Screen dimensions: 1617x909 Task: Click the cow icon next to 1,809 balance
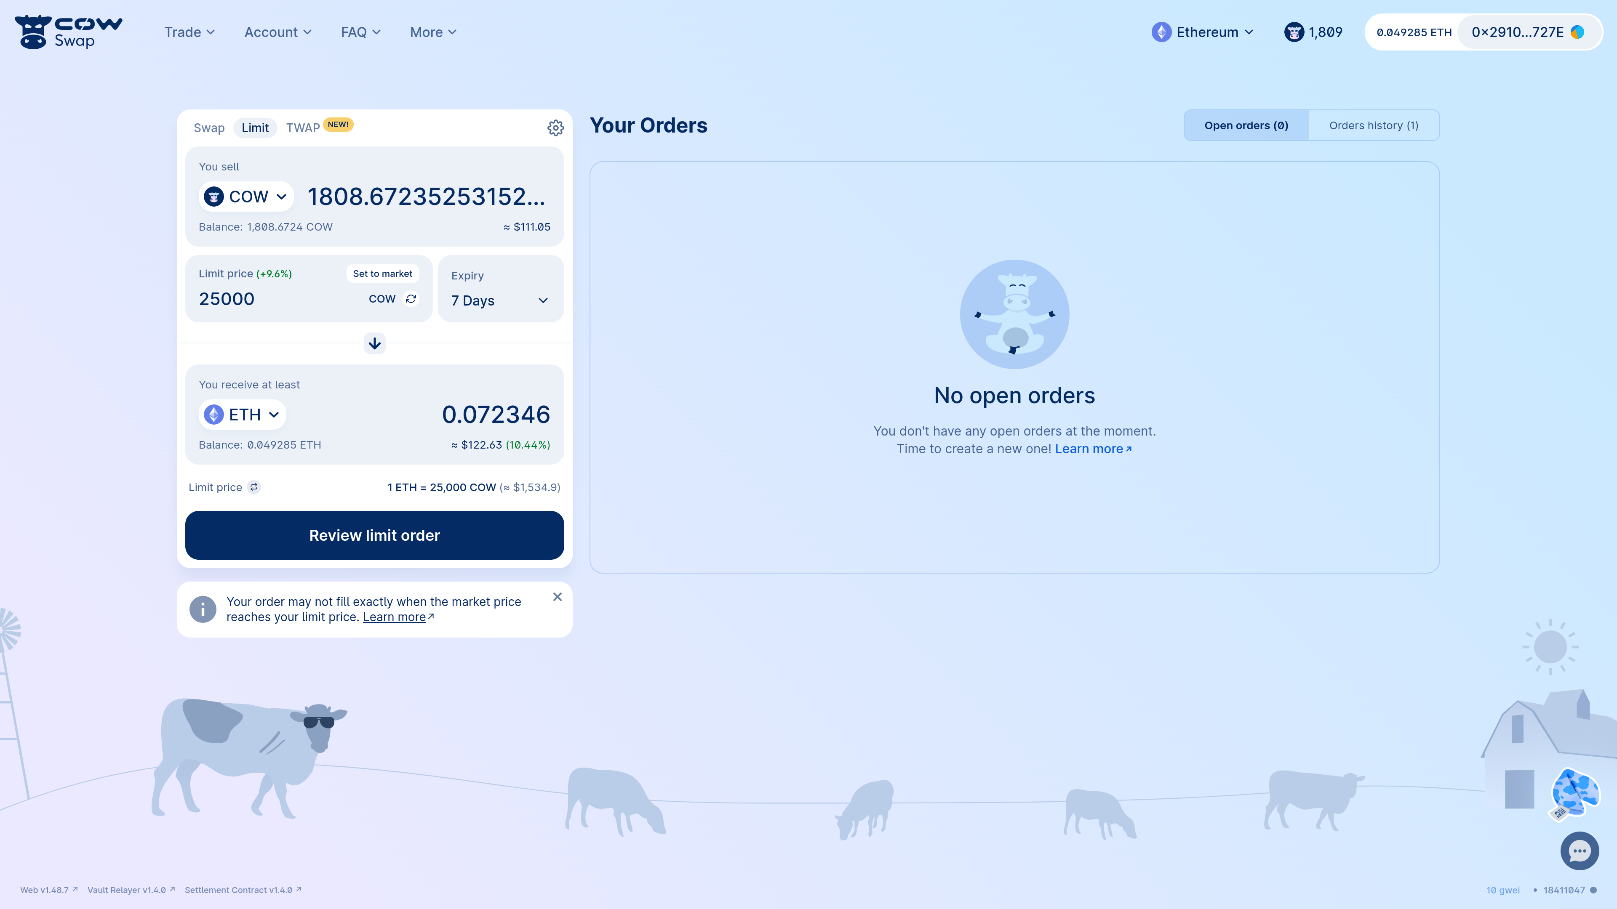click(1294, 32)
